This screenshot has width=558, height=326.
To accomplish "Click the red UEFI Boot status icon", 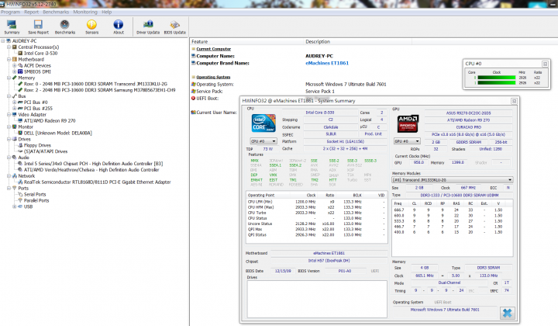I will tap(193, 99).
